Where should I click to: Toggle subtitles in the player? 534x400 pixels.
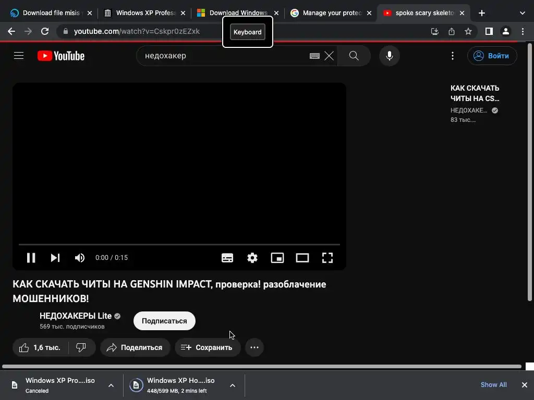(227, 258)
